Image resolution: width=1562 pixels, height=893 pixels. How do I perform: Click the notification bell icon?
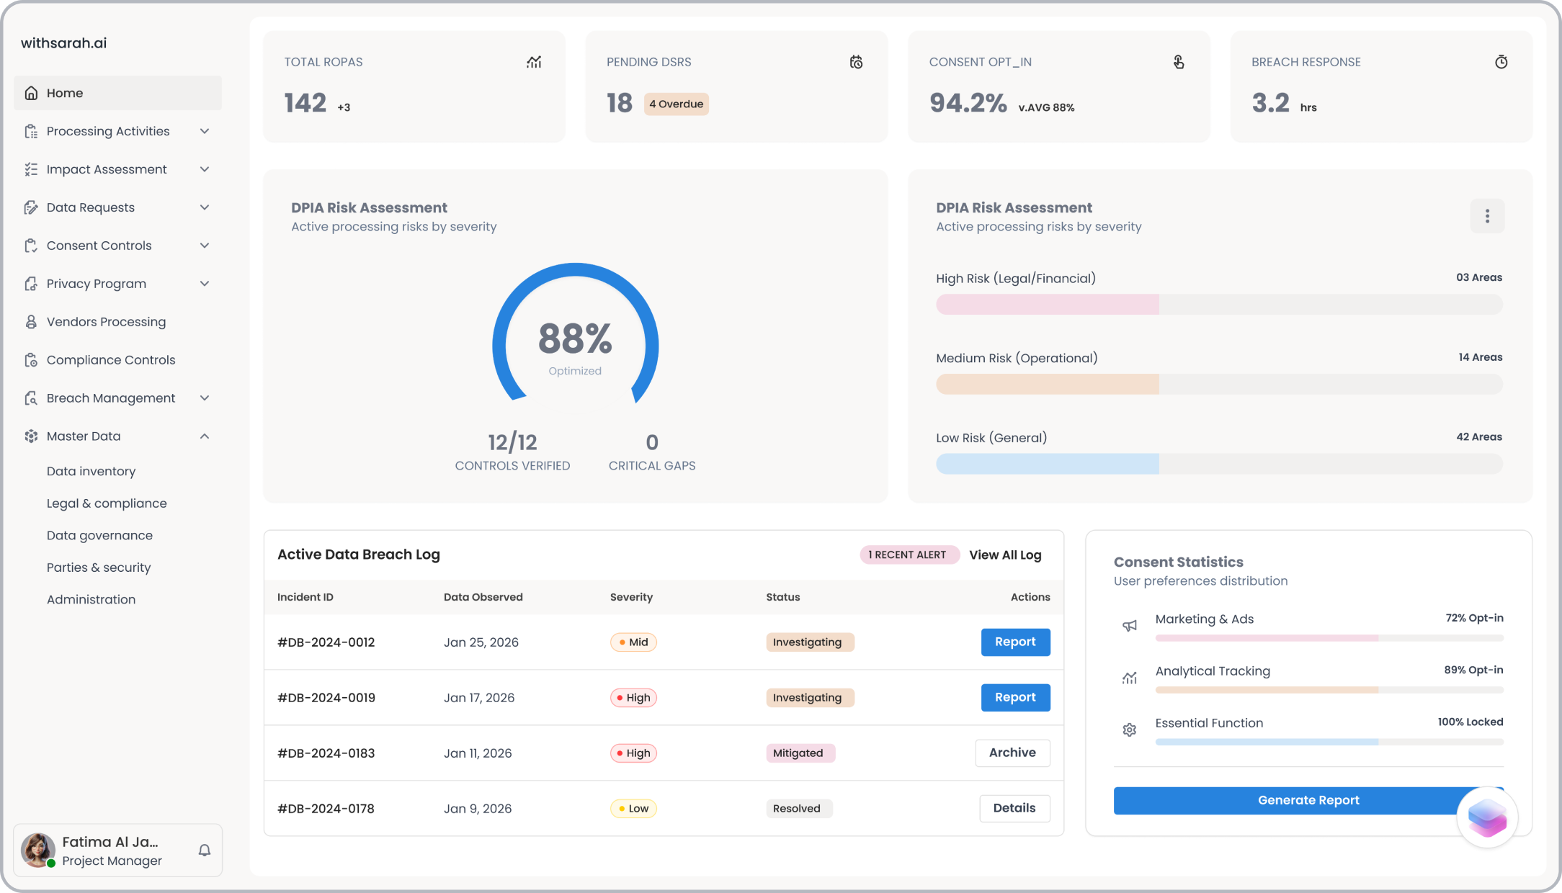tap(205, 851)
